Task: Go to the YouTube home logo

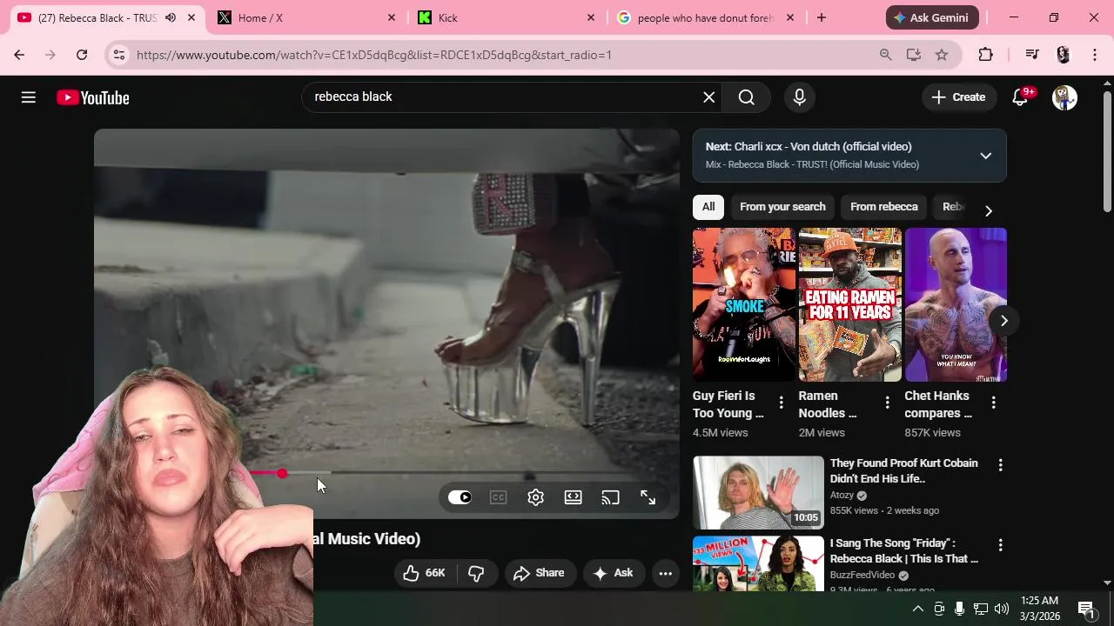Action: pyautogui.click(x=93, y=97)
